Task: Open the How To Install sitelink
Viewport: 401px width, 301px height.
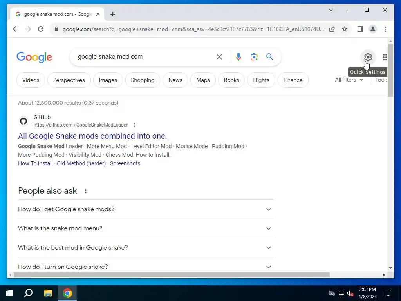Action: (35, 163)
